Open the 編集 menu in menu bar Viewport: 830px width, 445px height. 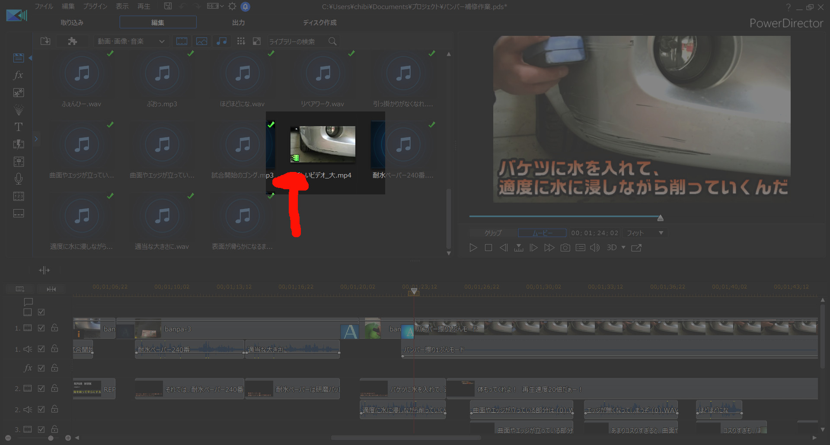68,6
